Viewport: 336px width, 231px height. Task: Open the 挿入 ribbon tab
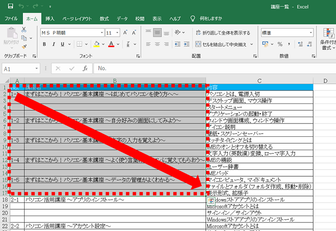tap(50, 19)
